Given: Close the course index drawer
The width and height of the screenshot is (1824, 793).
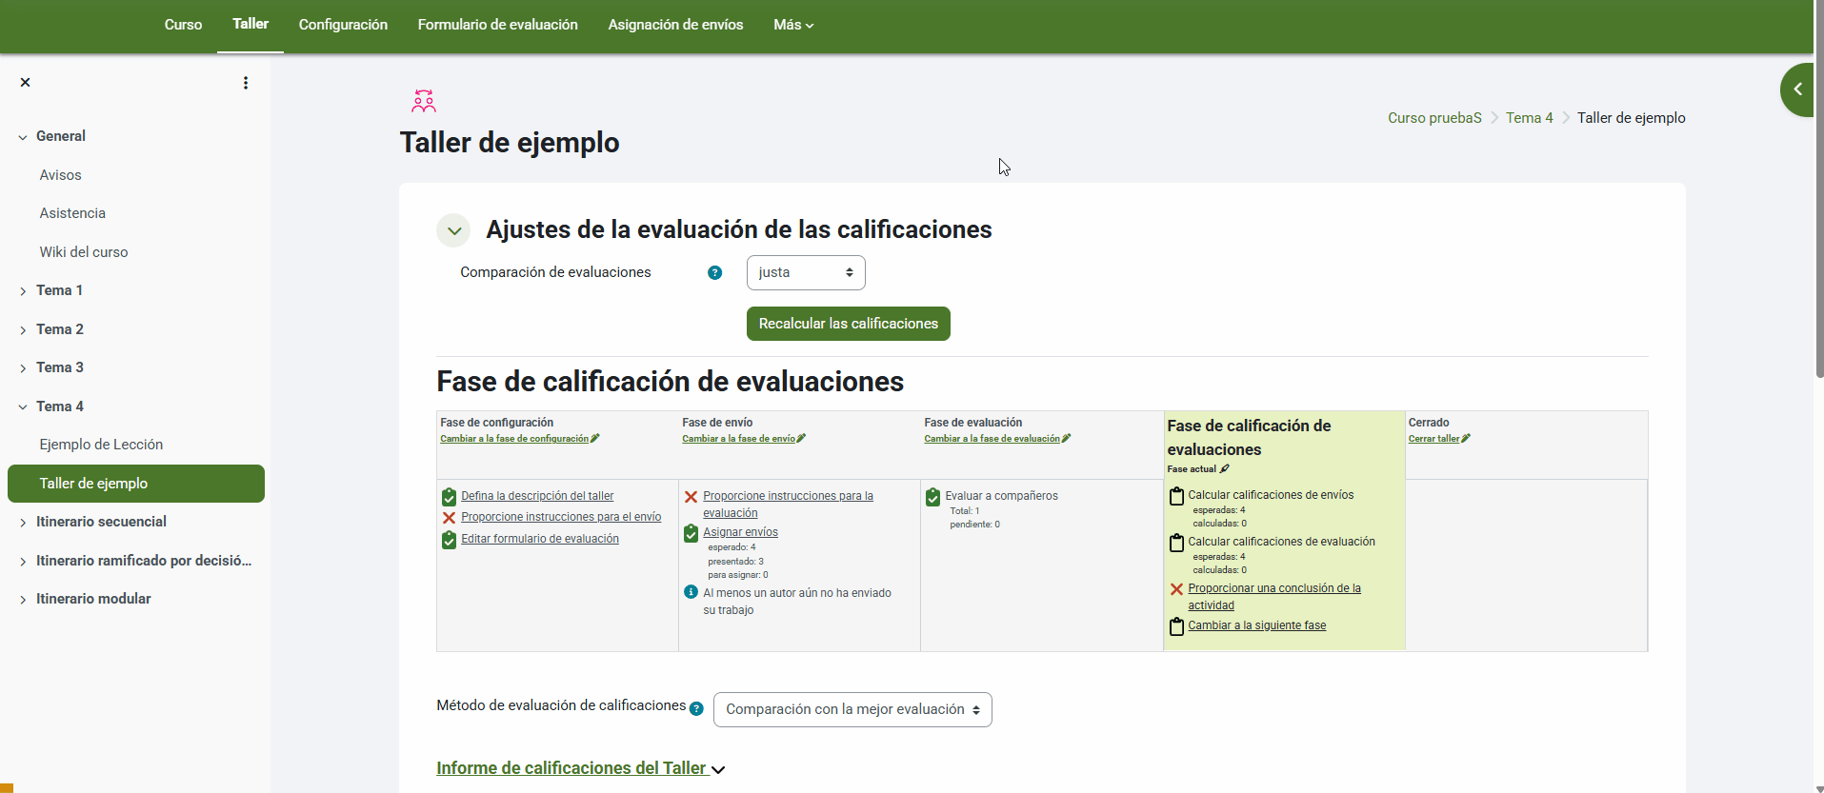Looking at the screenshot, I should pyautogui.click(x=26, y=83).
